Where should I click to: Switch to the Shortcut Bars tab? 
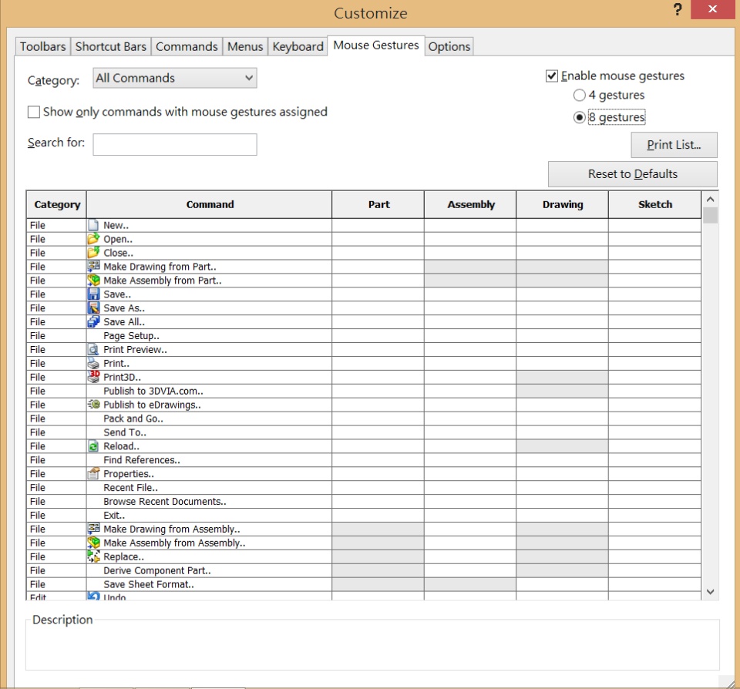point(110,46)
